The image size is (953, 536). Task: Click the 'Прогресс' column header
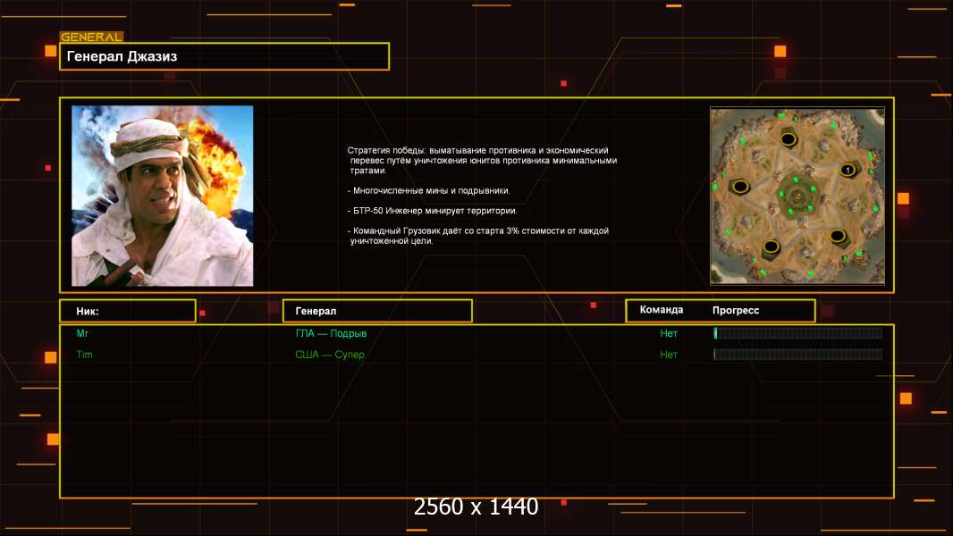click(x=736, y=310)
